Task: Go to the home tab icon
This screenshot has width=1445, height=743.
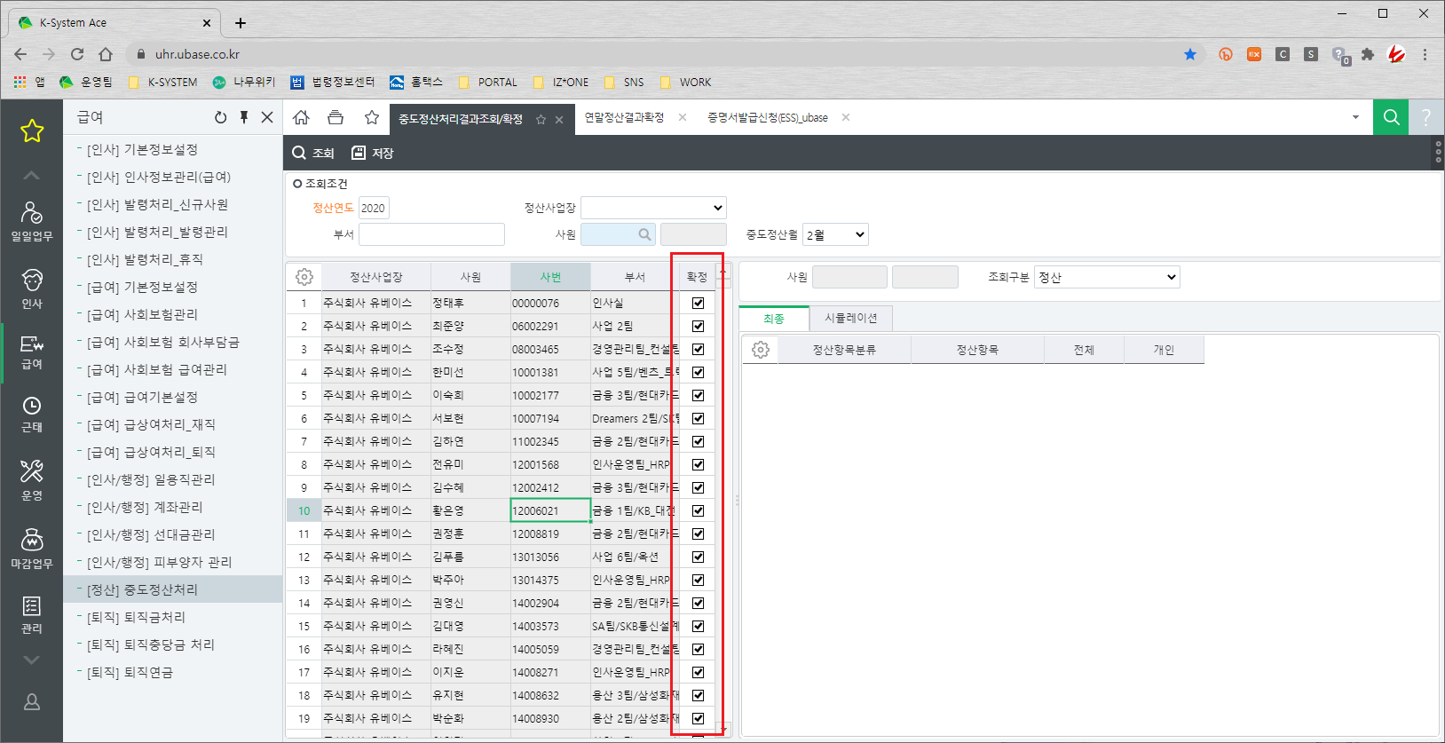Action: pyautogui.click(x=302, y=117)
